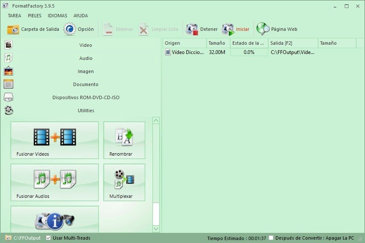This screenshot has width=365, height=243.
Task: Click the Estado de la... column header
Action: 249,43
